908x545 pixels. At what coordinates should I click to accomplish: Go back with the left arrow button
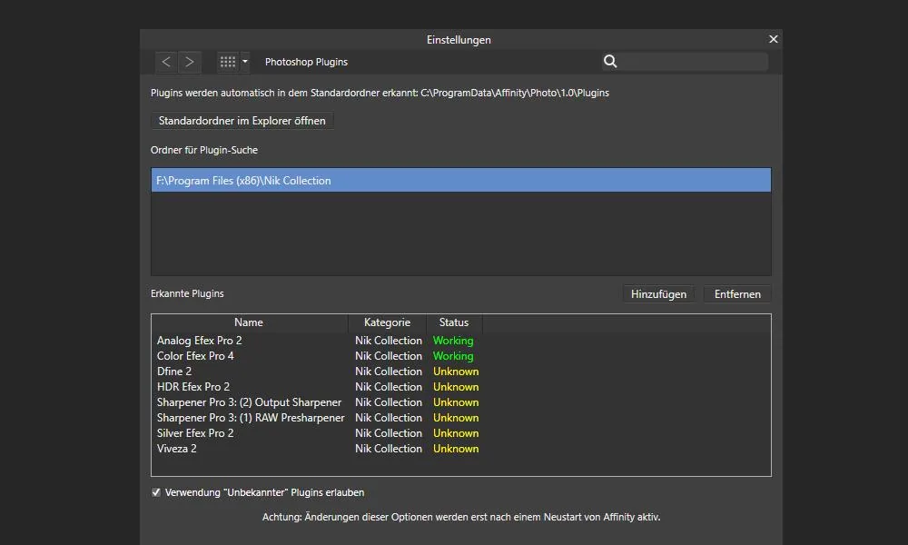[x=167, y=62]
